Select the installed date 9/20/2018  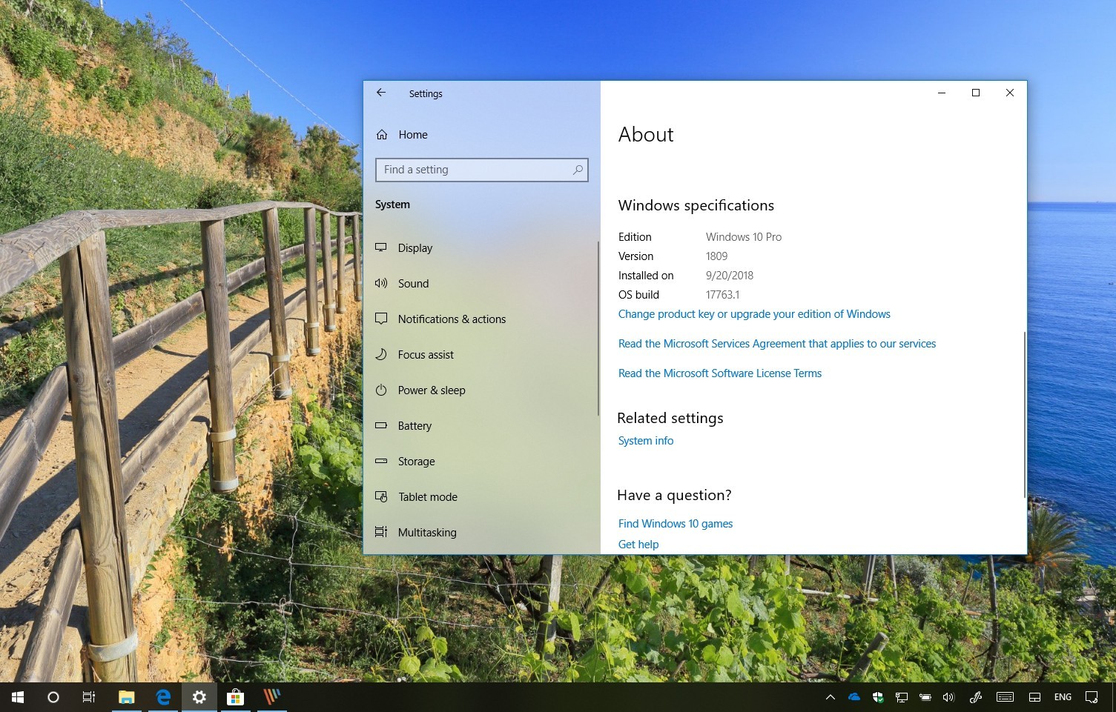pos(730,276)
